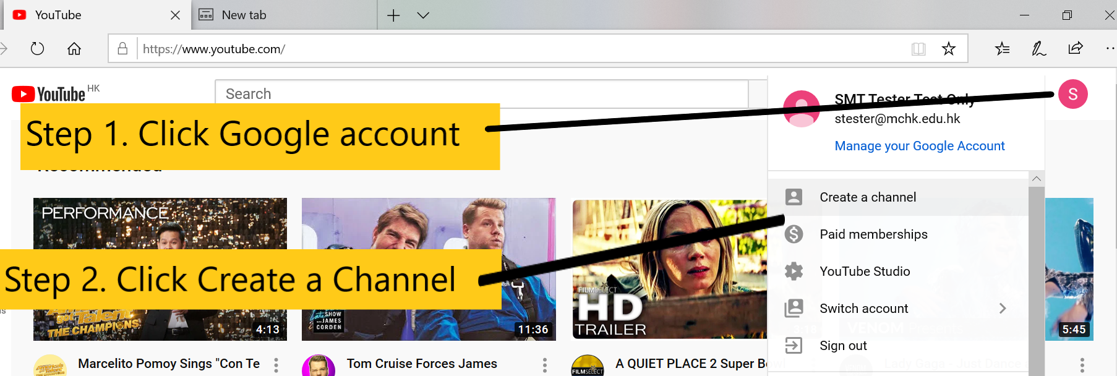Click the Paid memberships dollar icon
The width and height of the screenshot is (1117, 376).
[x=794, y=234]
